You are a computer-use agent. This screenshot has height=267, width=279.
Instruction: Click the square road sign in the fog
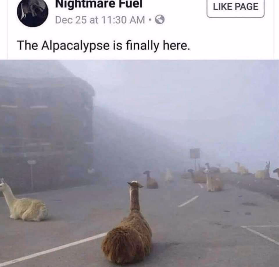click(195, 153)
